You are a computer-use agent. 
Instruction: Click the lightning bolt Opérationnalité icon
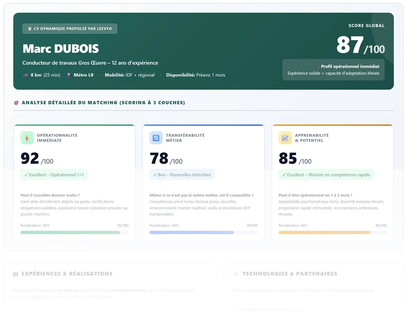coord(26,138)
